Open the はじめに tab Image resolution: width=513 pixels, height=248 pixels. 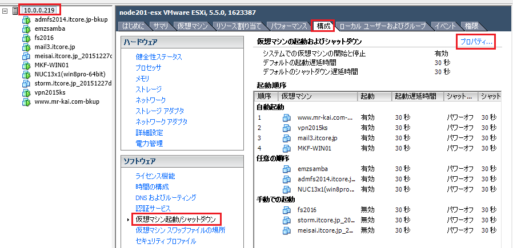pyautogui.click(x=134, y=26)
